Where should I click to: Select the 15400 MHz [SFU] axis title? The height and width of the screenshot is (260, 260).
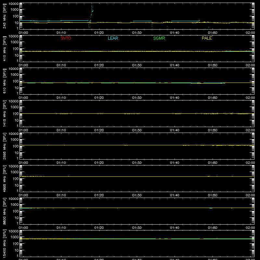(4, 243)
